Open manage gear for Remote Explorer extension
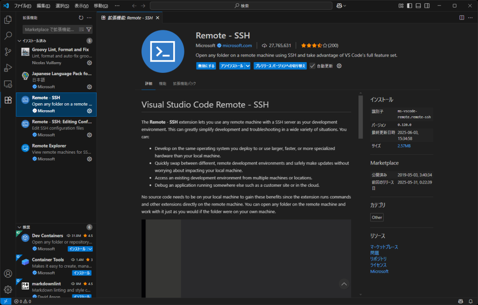The width and height of the screenshot is (478, 305). (x=89, y=159)
